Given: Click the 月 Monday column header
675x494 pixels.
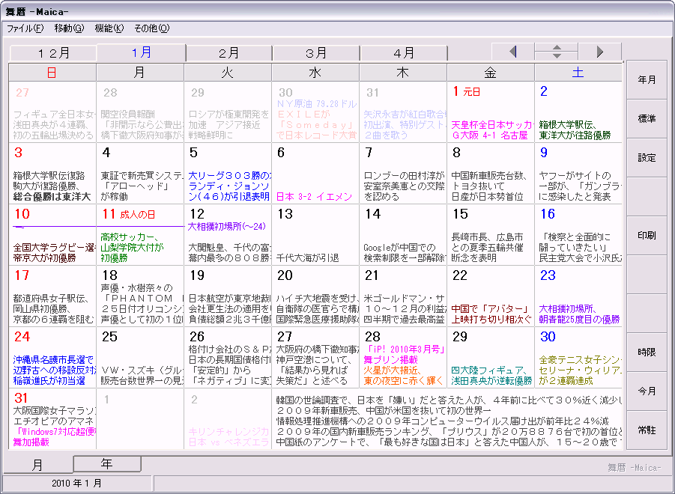Looking at the screenshot, I should coord(140,73).
